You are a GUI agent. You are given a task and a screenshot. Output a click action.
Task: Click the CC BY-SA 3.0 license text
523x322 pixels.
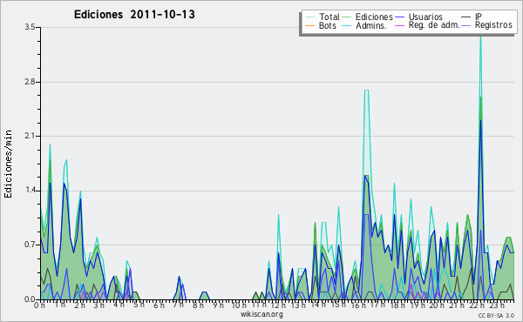click(496, 315)
